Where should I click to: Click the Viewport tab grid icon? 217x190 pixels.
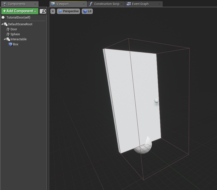tap(53, 4)
